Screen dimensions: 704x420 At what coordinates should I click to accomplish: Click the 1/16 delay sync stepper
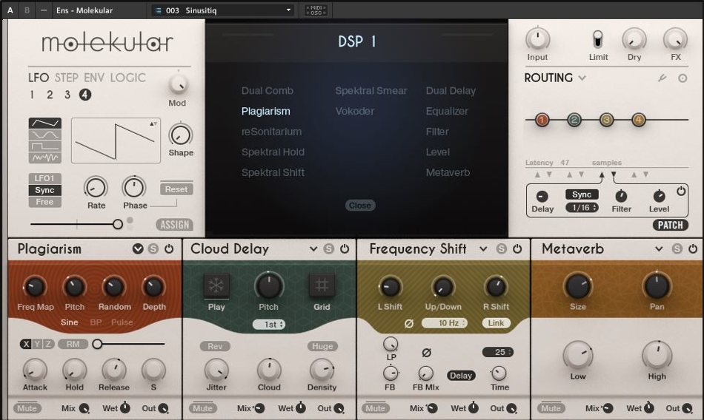click(x=582, y=208)
